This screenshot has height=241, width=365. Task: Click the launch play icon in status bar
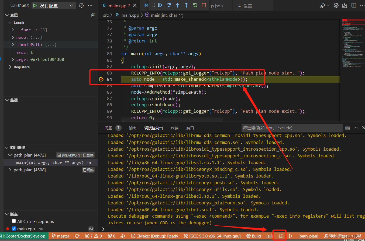coord(291,236)
